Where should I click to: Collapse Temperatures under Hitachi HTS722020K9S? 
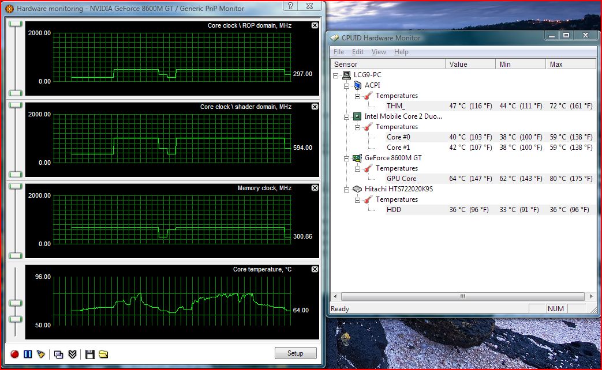tap(357, 200)
